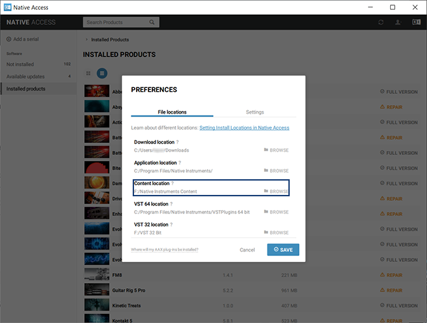Click help icon next to VST 64 location

(171, 204)
